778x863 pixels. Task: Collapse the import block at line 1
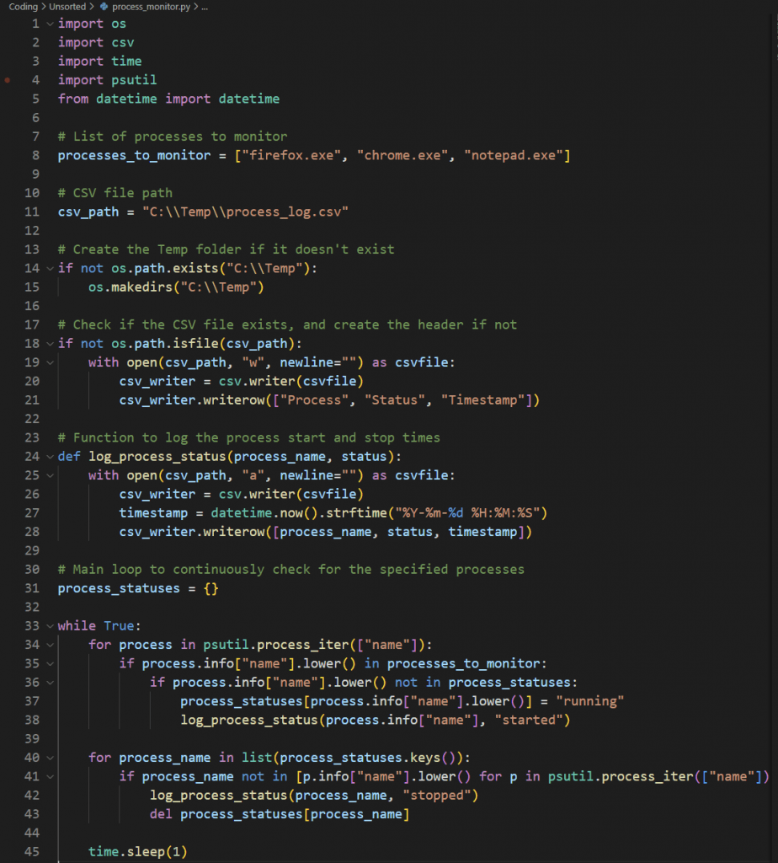50,24
